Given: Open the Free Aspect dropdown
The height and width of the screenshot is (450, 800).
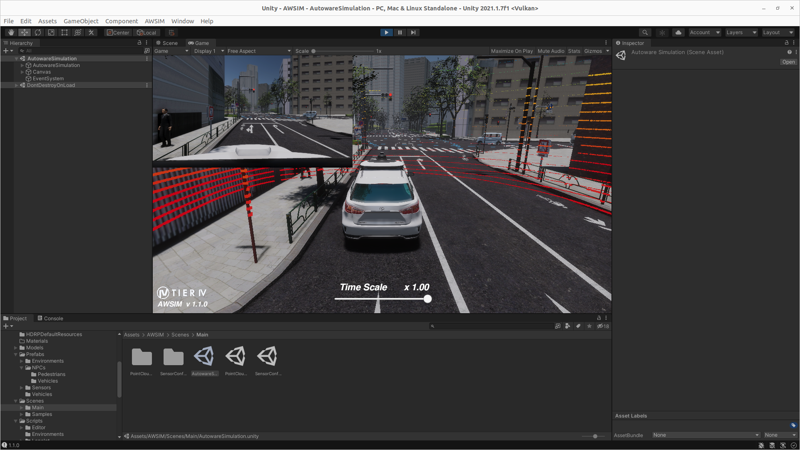Looking at the screenshot, I should 258,51.
